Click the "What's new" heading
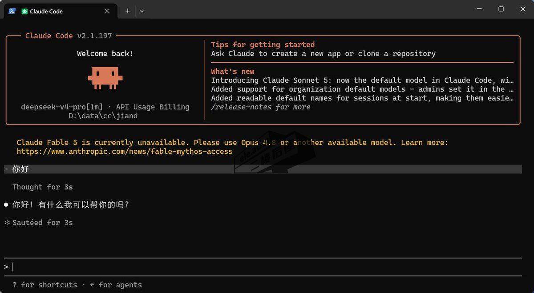 (233, 71)
